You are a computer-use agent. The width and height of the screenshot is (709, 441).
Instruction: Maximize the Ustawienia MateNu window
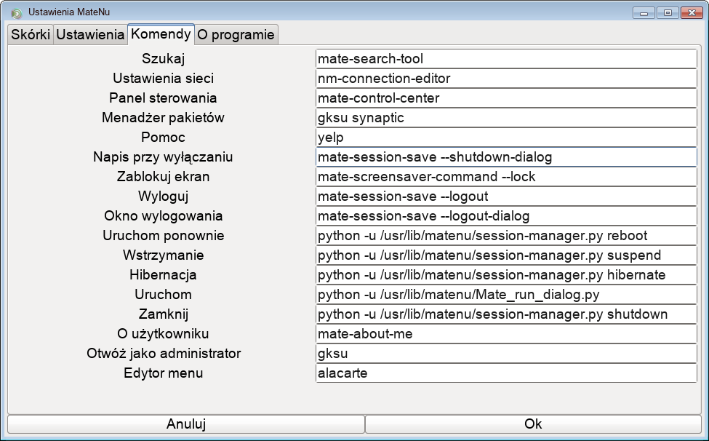pyautogui.click(x=668, y=12)
